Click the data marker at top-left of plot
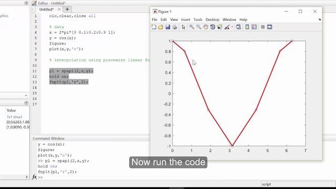The image size is (336, 189). [x=173, y=41]
